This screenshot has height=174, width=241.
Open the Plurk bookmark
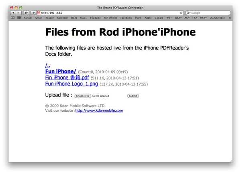tap(138, 18)
